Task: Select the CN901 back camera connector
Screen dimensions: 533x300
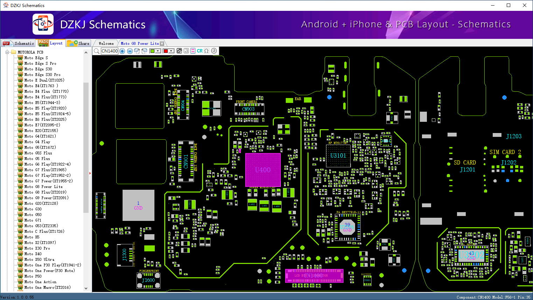Action: pyautogui.click(x=186, y=161)
